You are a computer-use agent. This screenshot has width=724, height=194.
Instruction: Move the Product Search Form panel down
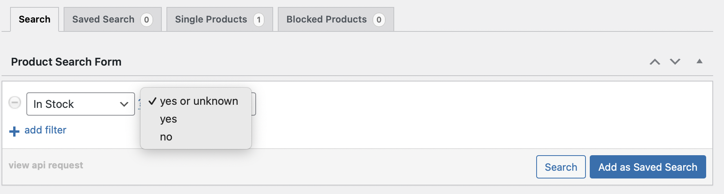click(x=675, y=62)
